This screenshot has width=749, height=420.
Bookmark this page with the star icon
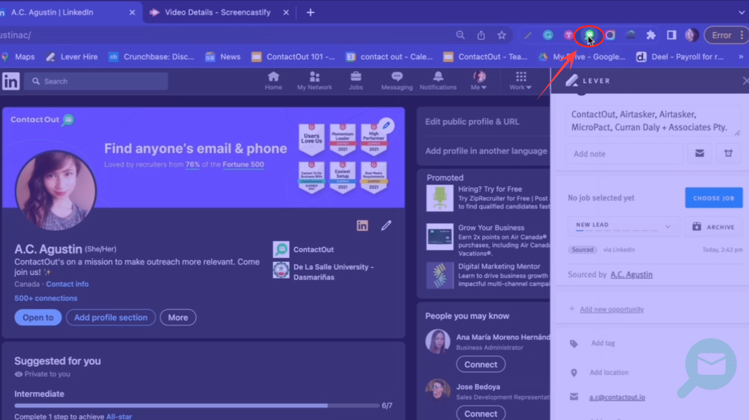[x=501, y=35]
